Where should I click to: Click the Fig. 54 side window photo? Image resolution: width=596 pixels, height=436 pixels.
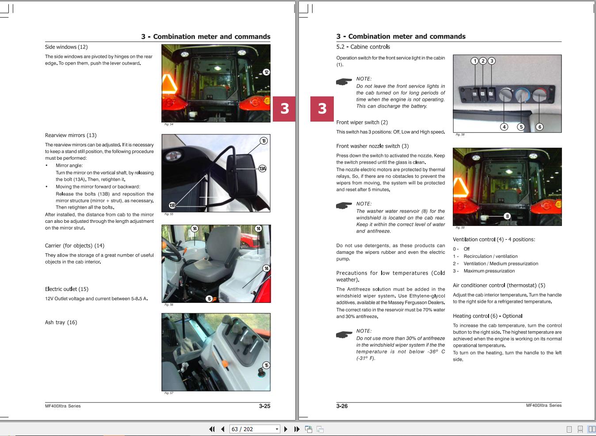click(216, 83)
